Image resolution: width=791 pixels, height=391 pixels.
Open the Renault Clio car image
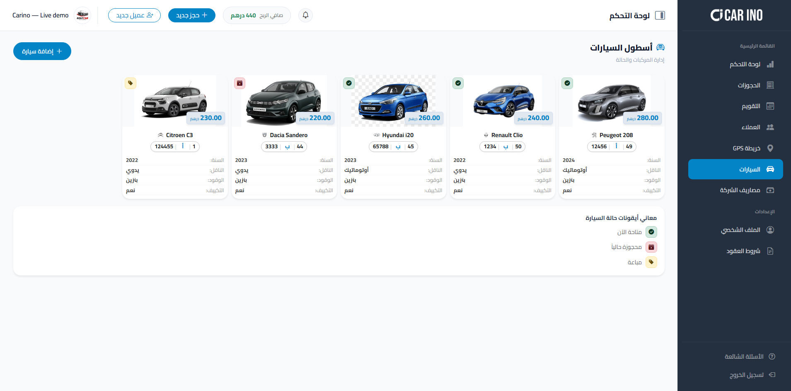[503, 101]
